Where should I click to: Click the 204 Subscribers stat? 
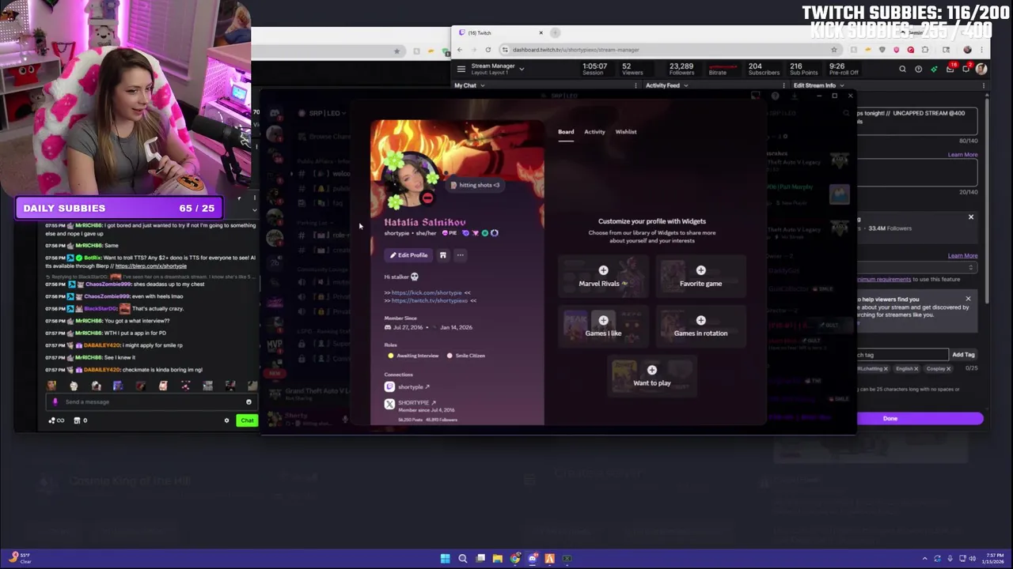[x=764, y=70]
